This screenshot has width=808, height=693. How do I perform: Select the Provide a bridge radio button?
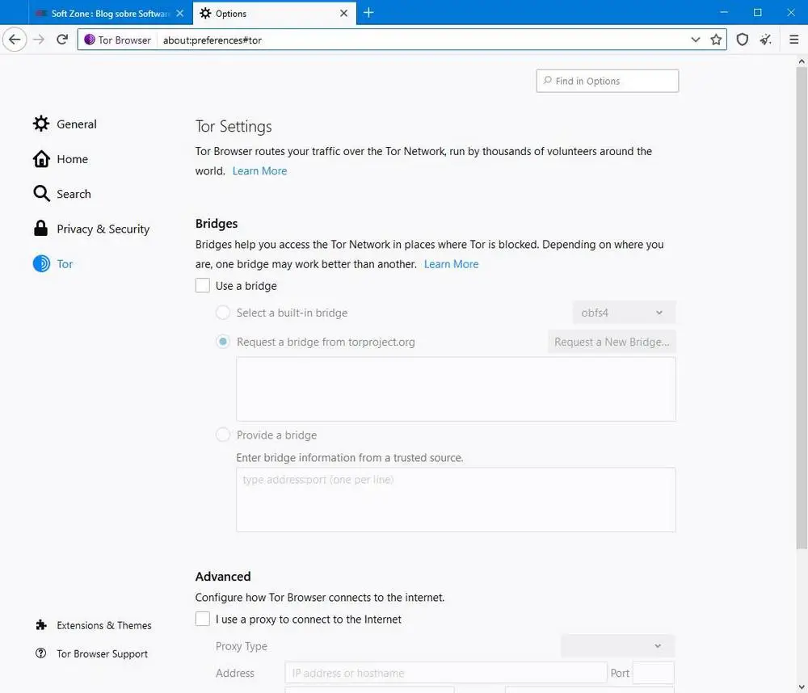coord(223,435)
